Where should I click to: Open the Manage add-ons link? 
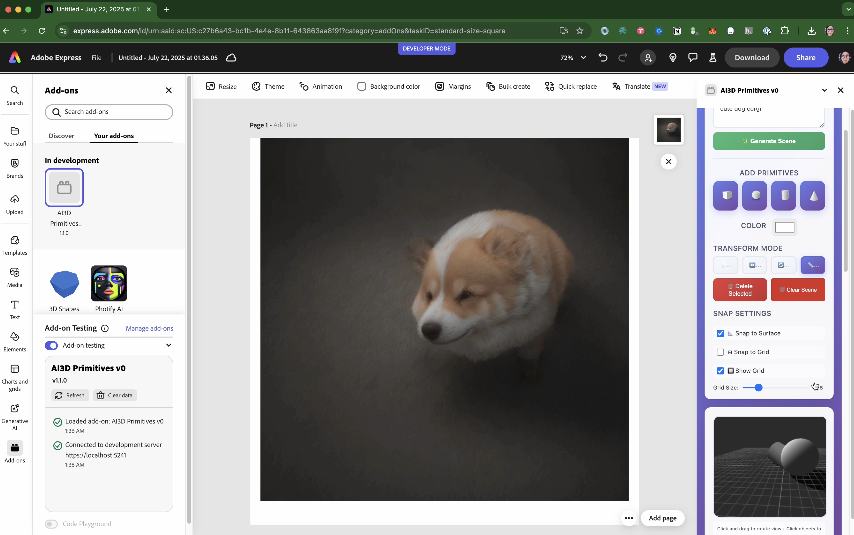click(x=149, y=328)
